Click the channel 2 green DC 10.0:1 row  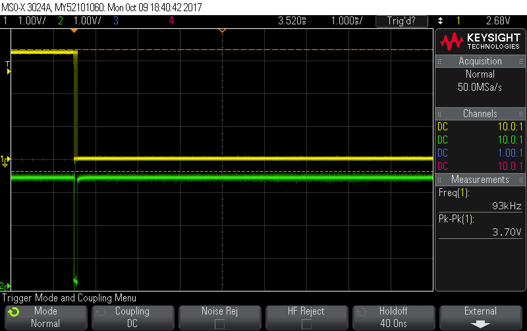tap(480, 140)
